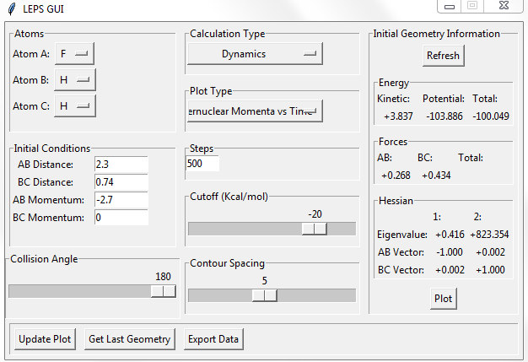This screenshot has height=362, width=528.
Task: Click the LEPS GUI feather icon
Action: 10,8
